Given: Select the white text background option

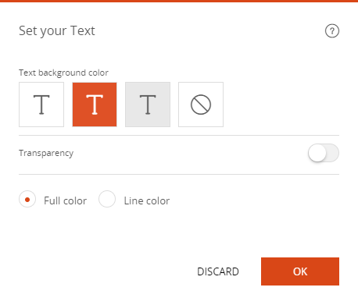Looking at the screenshot, I should tap(41, 105).
